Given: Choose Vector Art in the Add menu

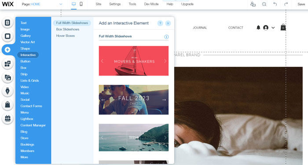Looking at the screenshot, I should [x=27, y=42].
